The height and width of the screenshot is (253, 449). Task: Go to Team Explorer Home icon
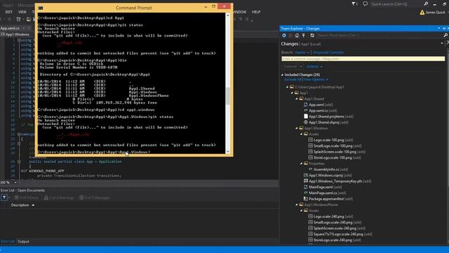click(297, 35)
